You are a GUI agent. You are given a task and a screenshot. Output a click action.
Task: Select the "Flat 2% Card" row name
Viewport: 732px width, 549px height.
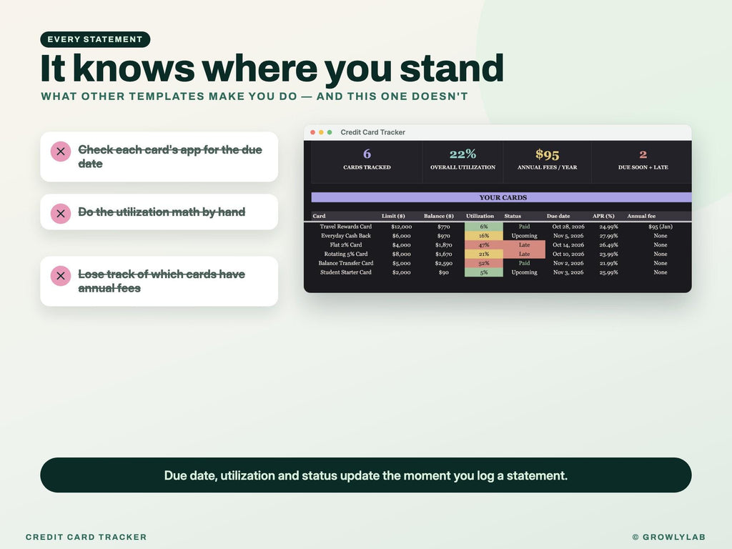coord(346,244)
